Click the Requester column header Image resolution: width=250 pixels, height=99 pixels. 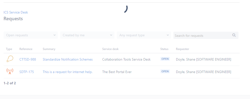pos(182,49)
